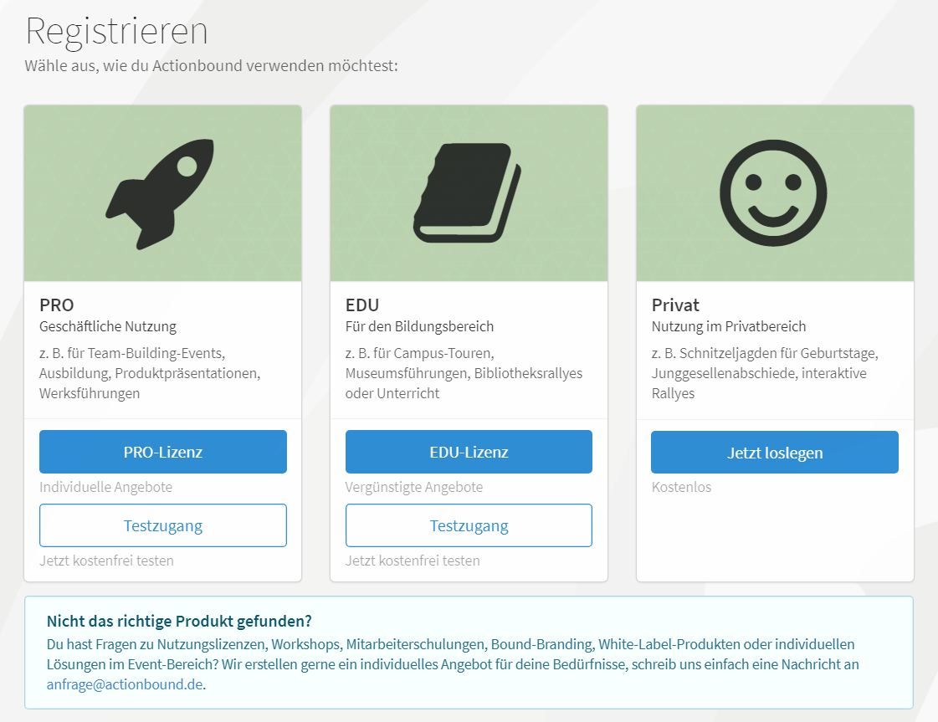Screen dimensions: 938x722
Task: Choose Testzugang under the PRO plan
Action: (162, 525)
